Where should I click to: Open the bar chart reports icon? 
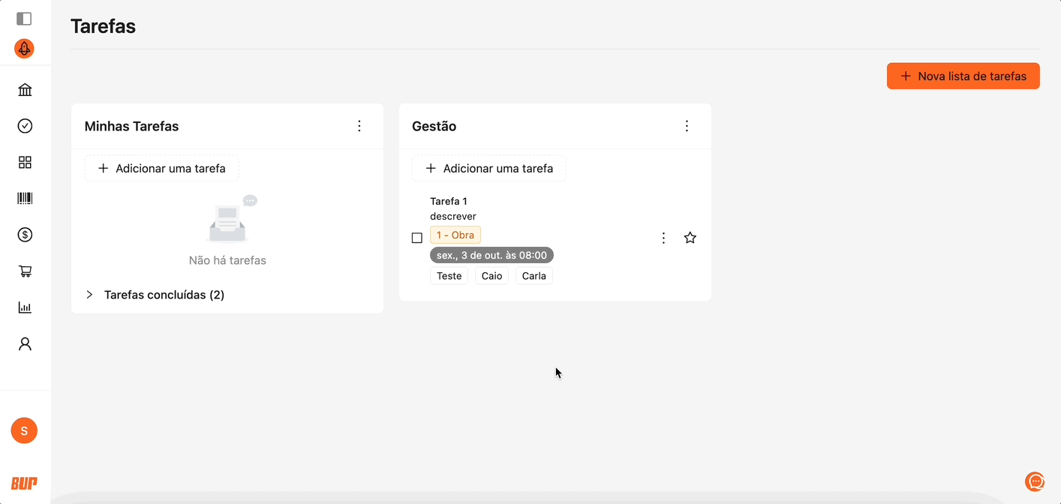point(25,307)
